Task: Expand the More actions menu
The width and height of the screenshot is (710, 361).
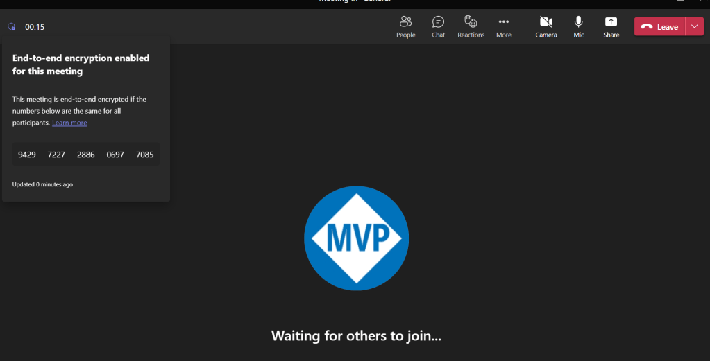Action: [504, 26]
